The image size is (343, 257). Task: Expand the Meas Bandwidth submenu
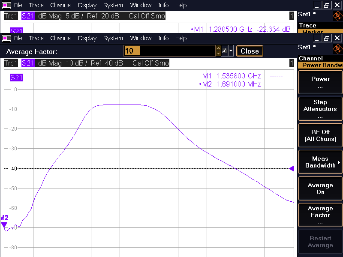320,162
